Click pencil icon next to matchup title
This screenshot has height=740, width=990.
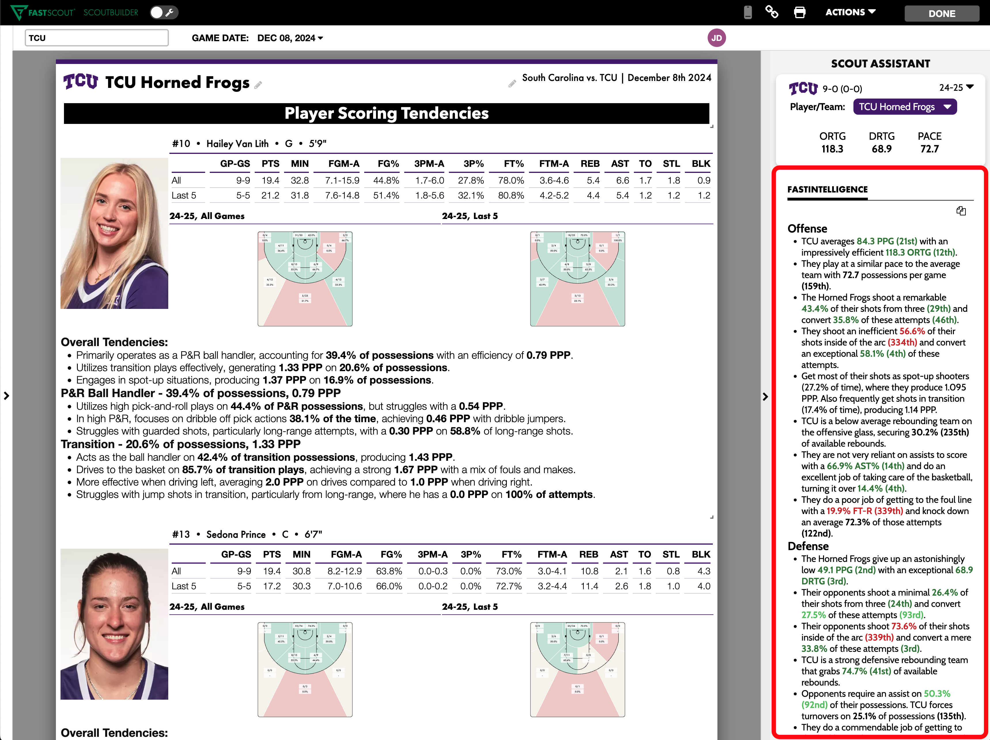(512, 84)
